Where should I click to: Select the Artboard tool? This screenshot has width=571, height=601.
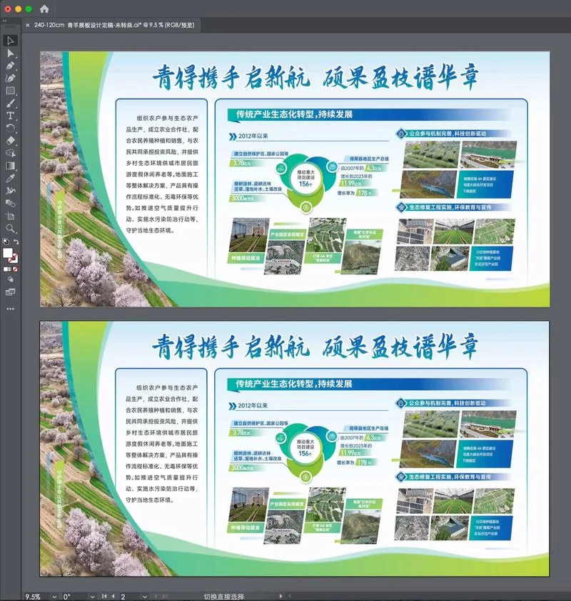click(10, 216)
